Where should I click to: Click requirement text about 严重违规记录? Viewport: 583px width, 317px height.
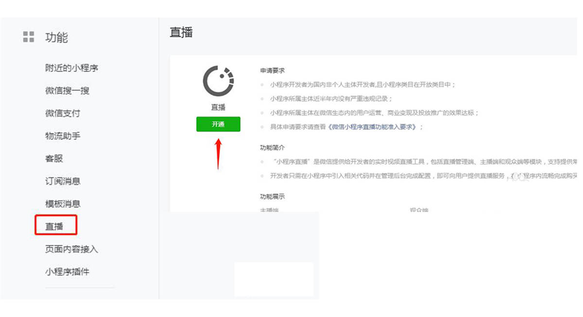point(331,99)
